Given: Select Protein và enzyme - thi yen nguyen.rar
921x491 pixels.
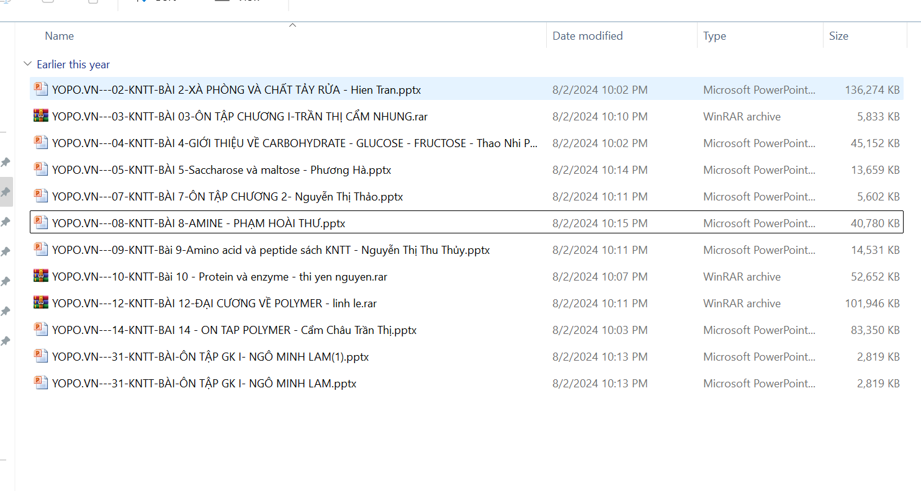Looking at the screenshot, I should pyautogui.click(x=220, y=277).
